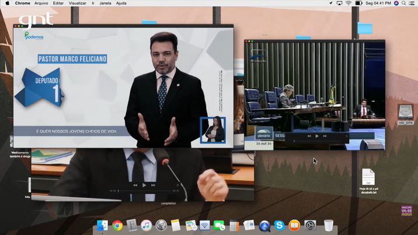The height and width of the screenshot is (235, 418).
Task: Open iBooks from the Dock
Action: [x=294, y=226]
